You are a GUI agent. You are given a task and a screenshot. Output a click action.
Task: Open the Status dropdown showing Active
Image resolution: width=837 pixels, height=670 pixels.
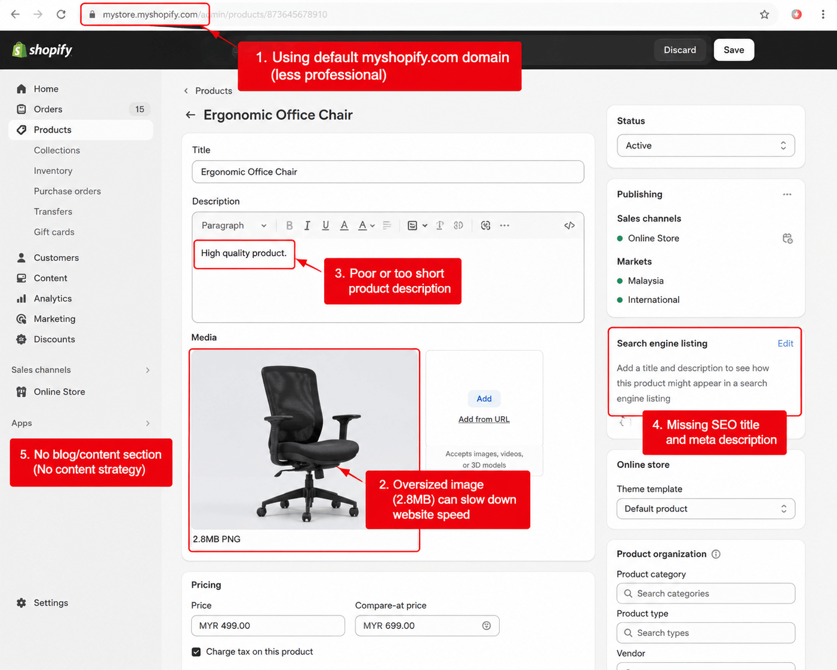point(706,146)
